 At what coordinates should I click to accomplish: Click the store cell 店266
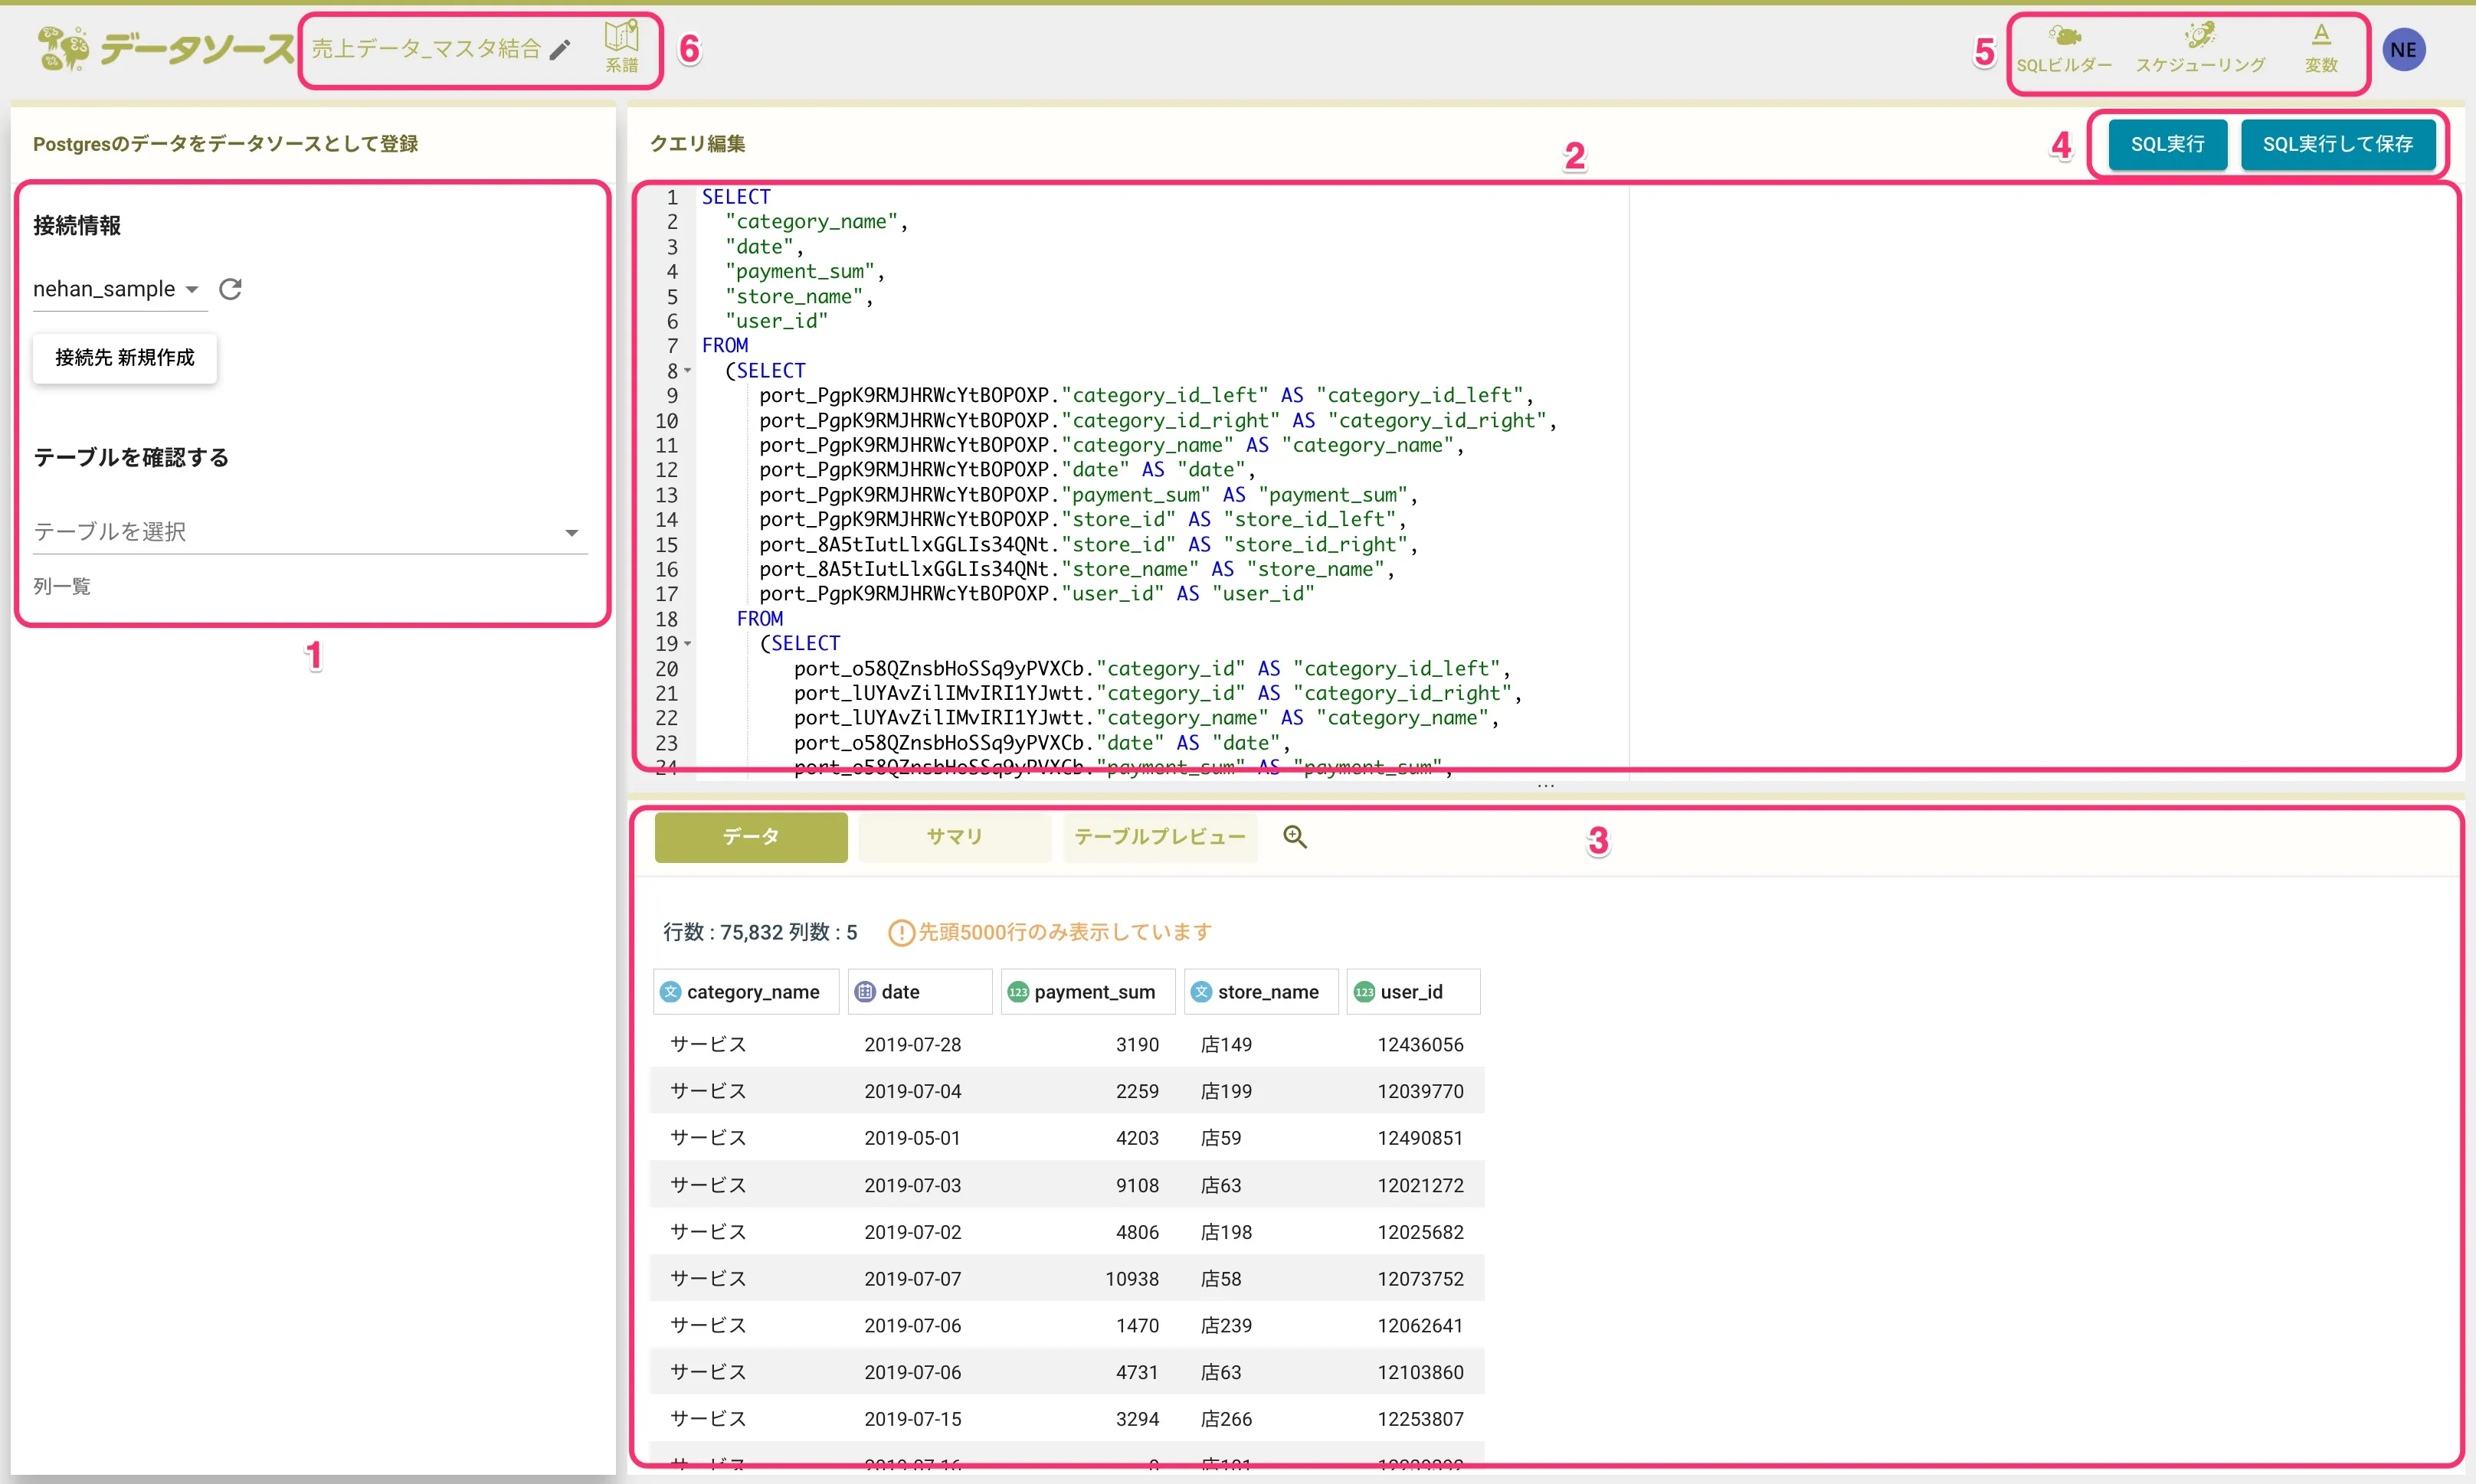[1227, 1419]
